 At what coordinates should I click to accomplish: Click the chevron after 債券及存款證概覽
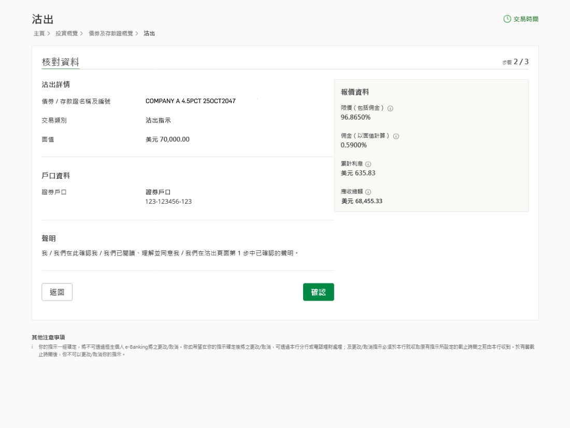[137, 33]
